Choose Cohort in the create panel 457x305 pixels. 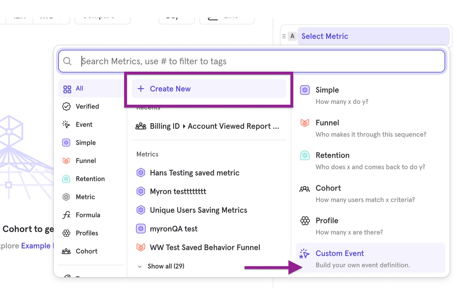pos(370,193)
